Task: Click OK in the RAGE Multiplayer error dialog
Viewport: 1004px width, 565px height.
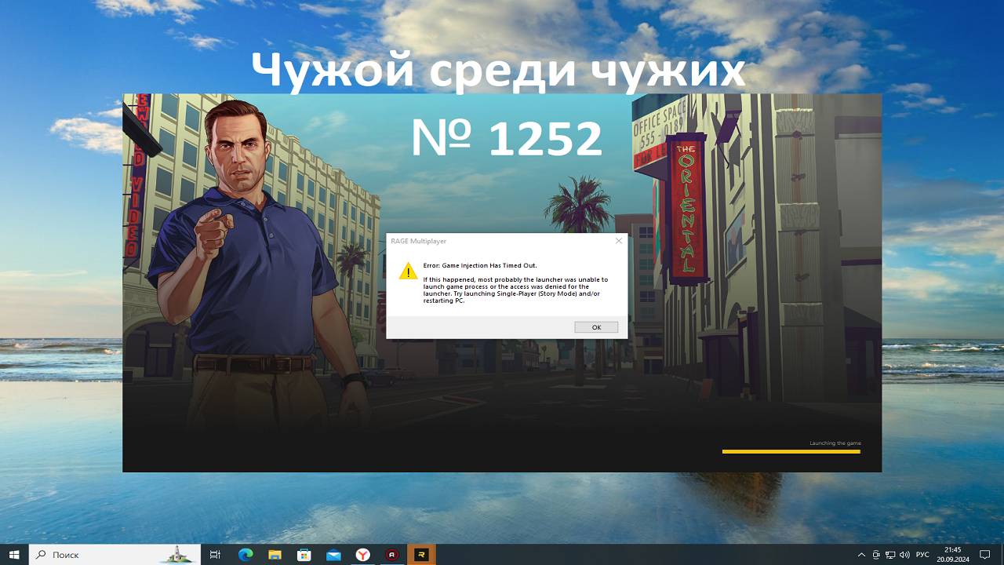Action: (x=596, y=327)
